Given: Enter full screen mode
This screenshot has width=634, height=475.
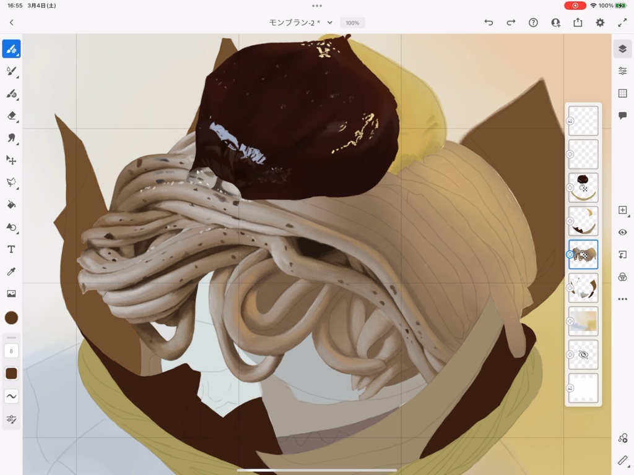Looking at the screenshot, I should pyautogui.click(x=622, y=23).
